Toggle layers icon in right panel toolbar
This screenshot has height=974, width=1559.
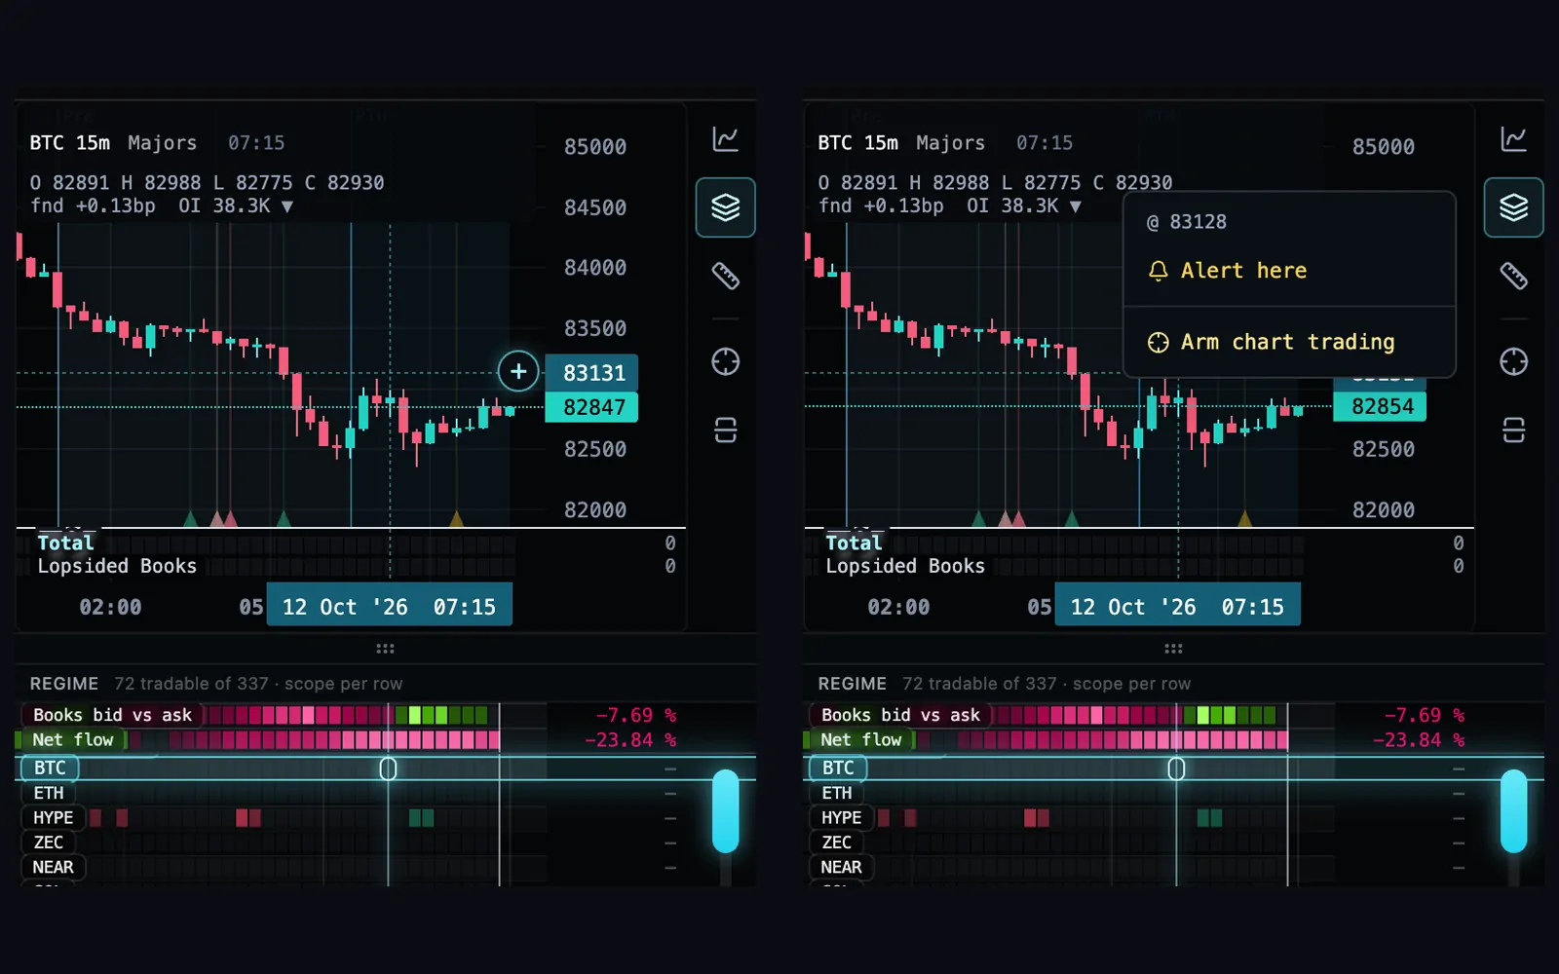(x=1513, y=207)
